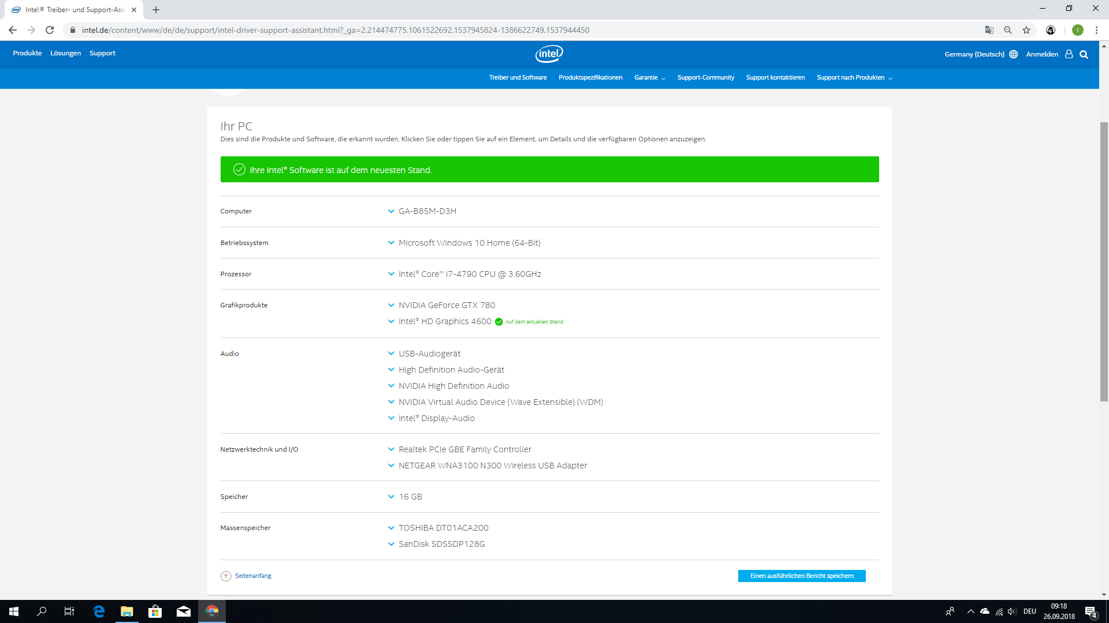Click the Intel logo in the header
Screen dimensions: 1109x623
click(x=549, y=54)
